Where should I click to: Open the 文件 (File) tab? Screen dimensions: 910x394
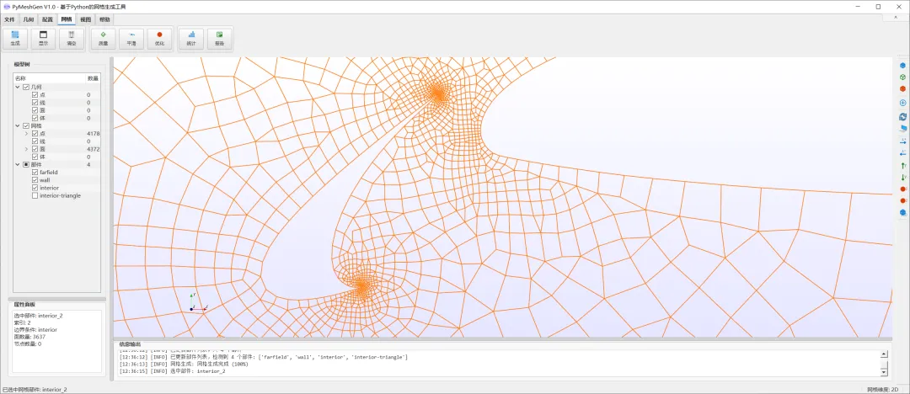click(9, 19)
